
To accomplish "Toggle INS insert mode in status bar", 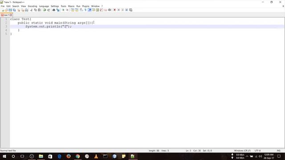I will (x=278, y=151).
